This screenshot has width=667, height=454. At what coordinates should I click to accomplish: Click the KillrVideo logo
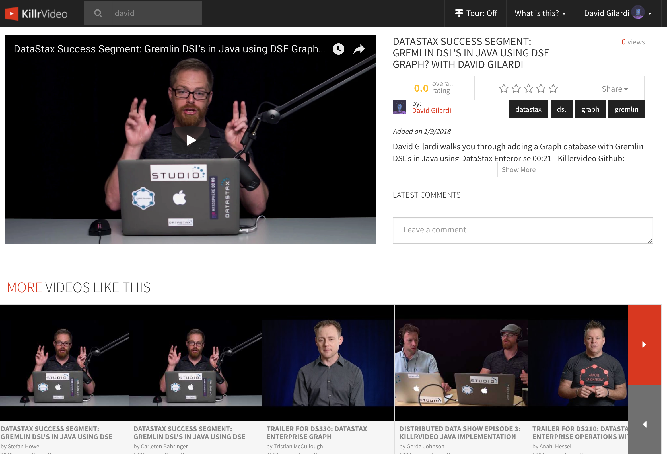point(36,13)
